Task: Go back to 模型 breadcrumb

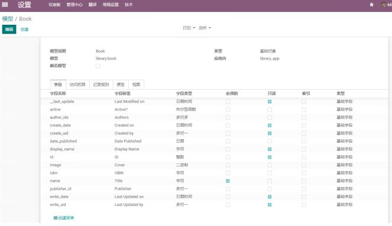Action: click(x=8, y=19)
